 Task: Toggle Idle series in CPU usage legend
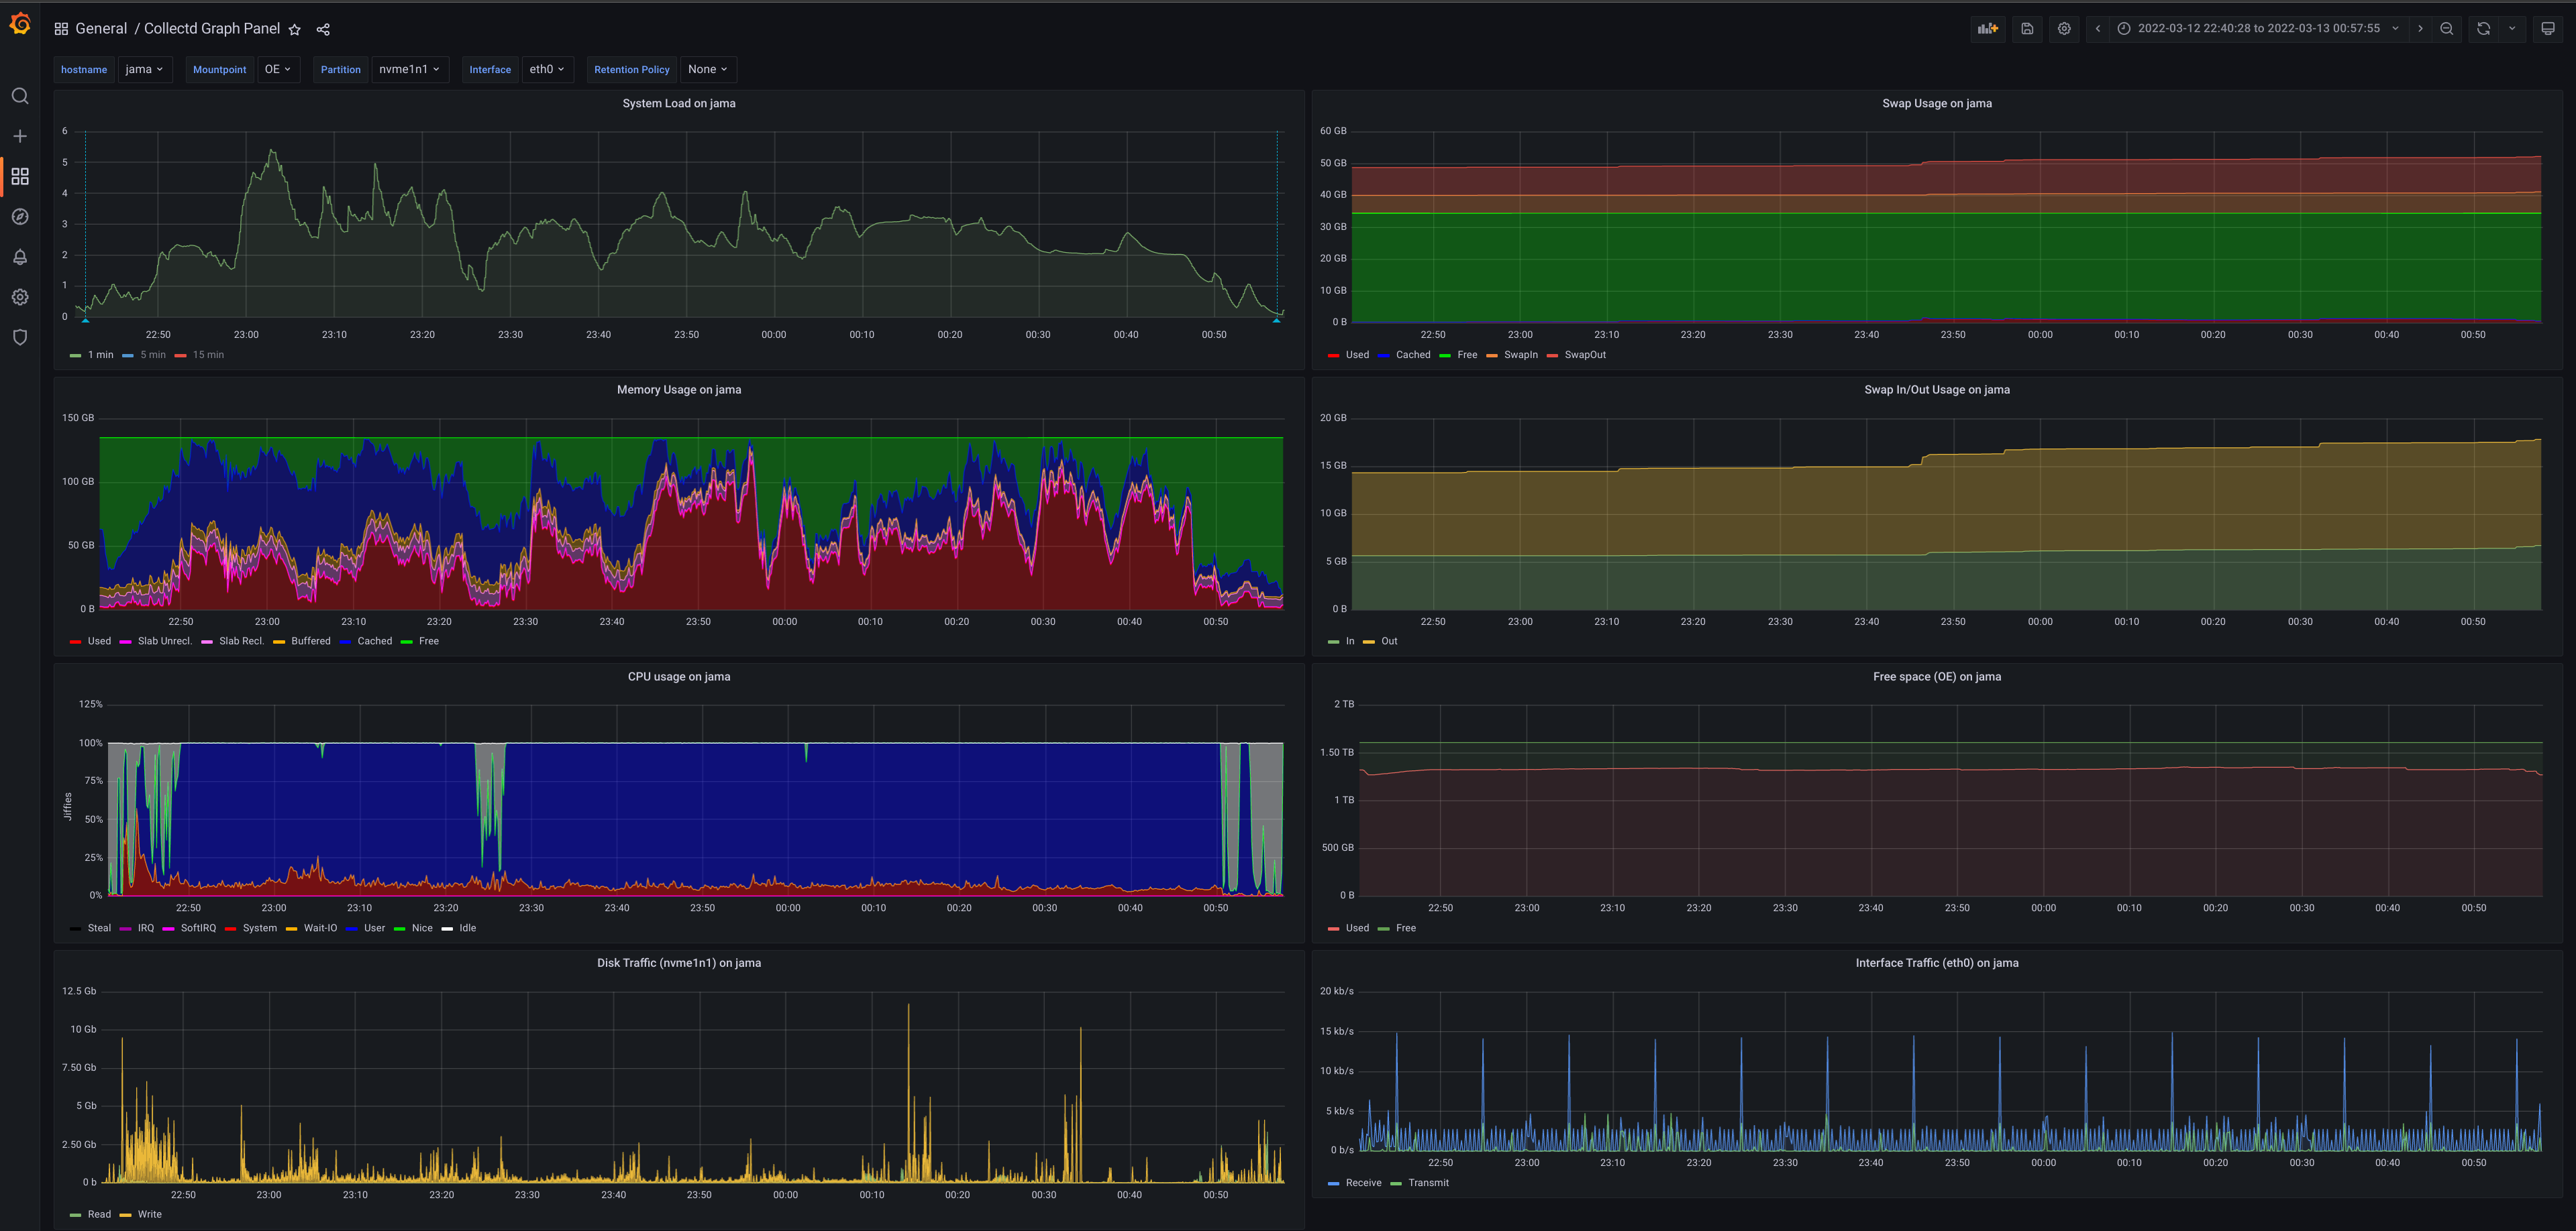point(467,928)
